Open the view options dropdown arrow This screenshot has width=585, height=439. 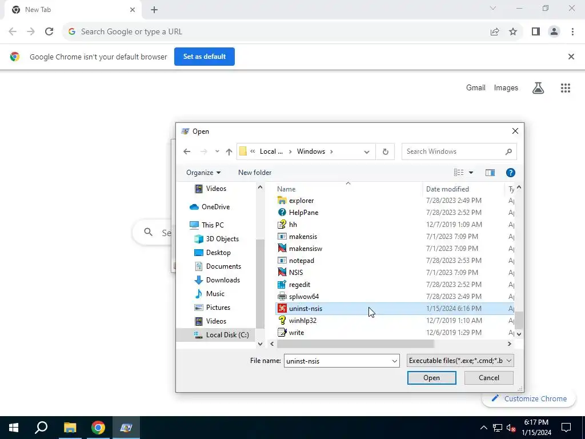[471, 173]
